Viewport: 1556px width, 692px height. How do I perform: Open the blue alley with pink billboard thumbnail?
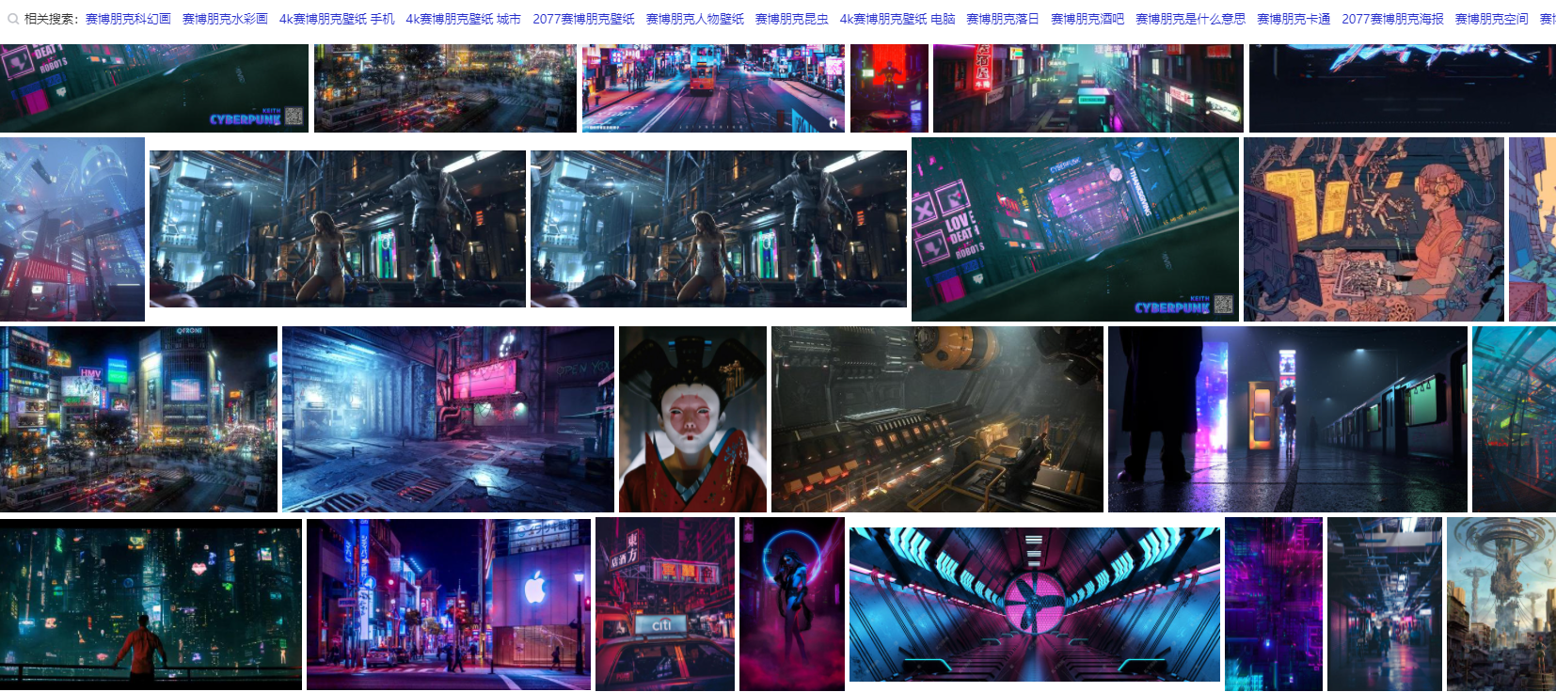[x=448, y=419]
